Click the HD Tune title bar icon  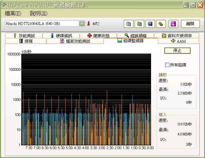tap(4, 5)
